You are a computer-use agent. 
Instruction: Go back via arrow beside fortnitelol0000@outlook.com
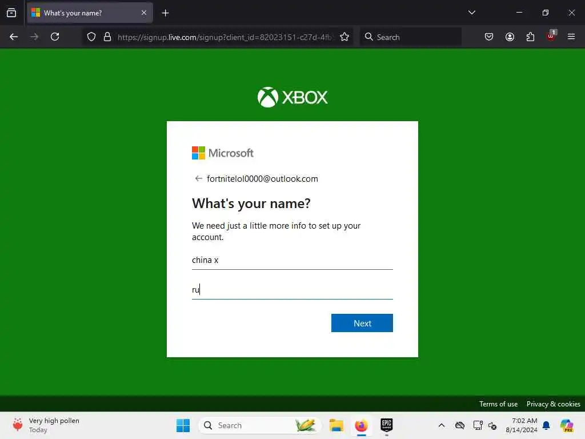[x=198, y=178]
